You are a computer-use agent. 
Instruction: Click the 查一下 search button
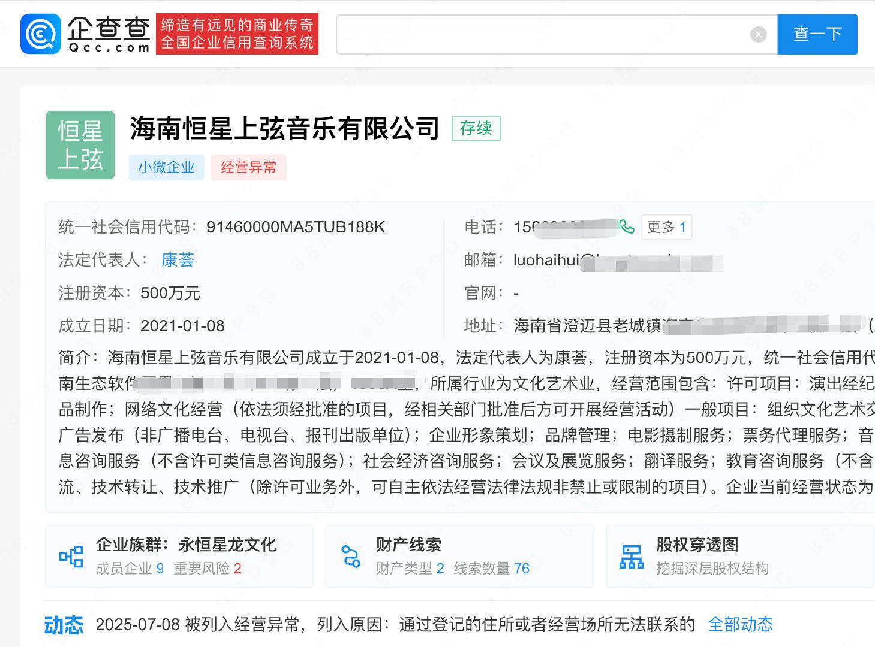(x=817, y=35)
